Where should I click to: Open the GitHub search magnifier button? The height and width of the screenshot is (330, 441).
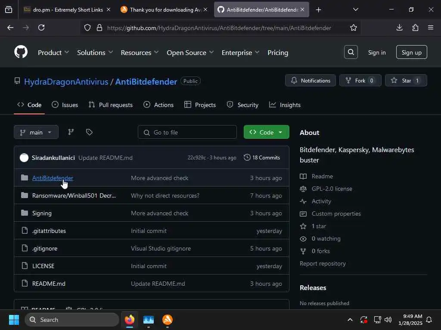(x=351, y=52)
